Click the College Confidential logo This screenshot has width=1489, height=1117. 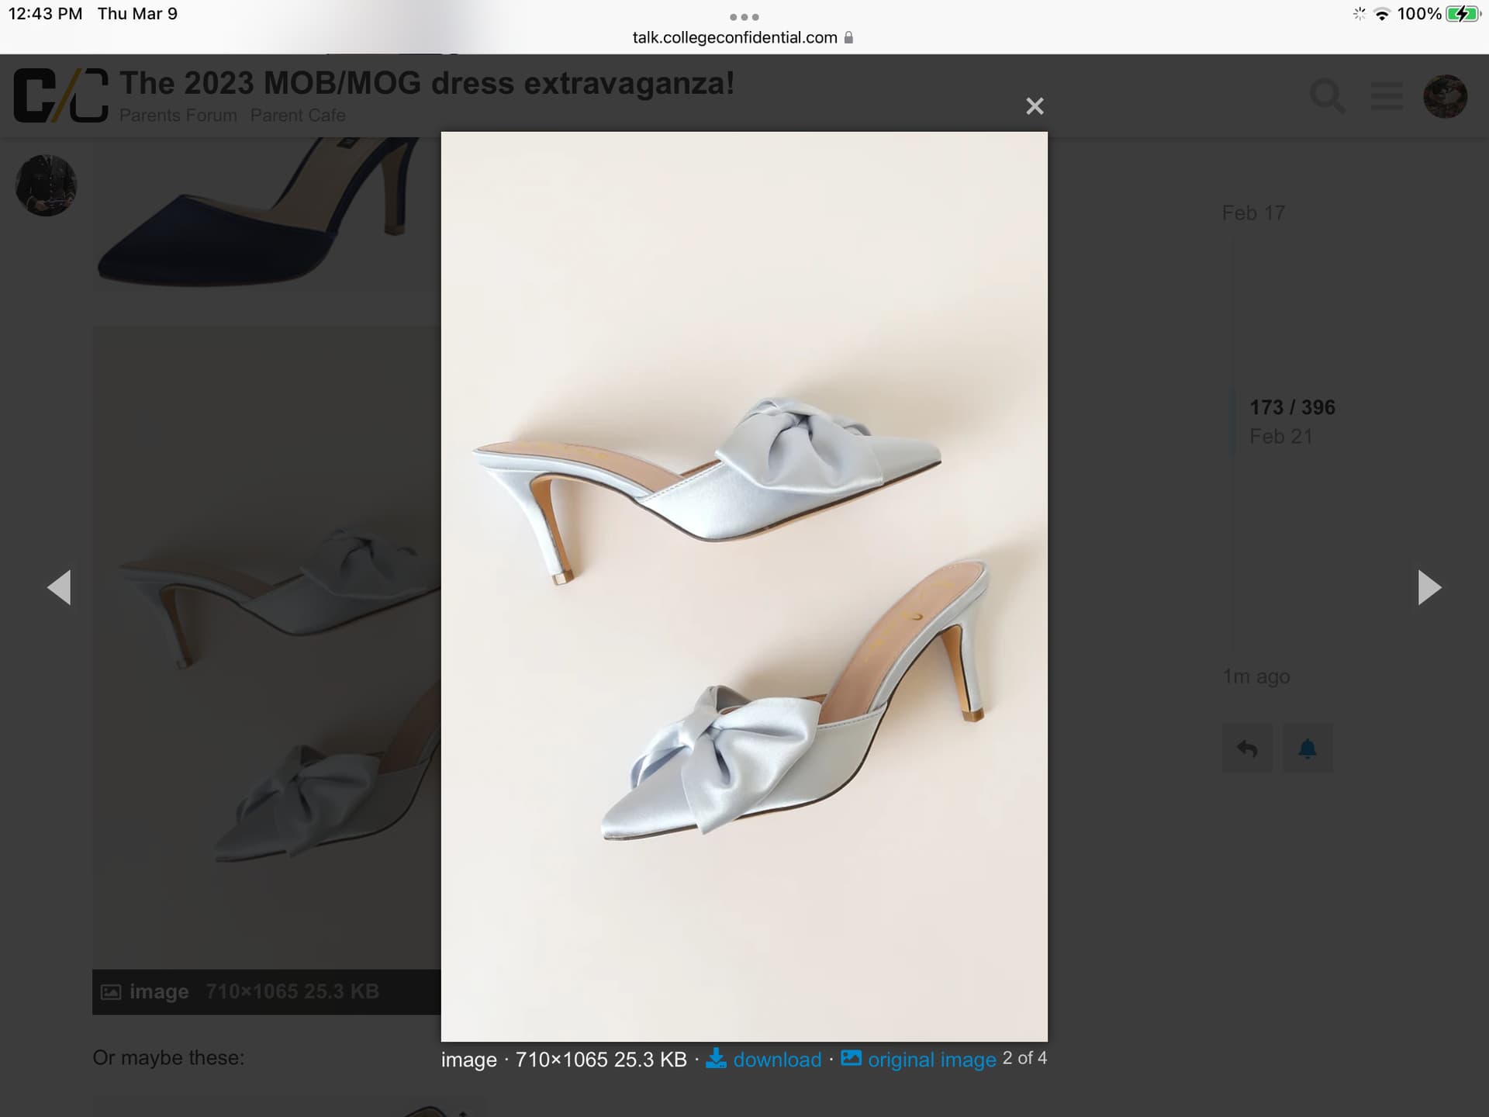coord(60,95)
